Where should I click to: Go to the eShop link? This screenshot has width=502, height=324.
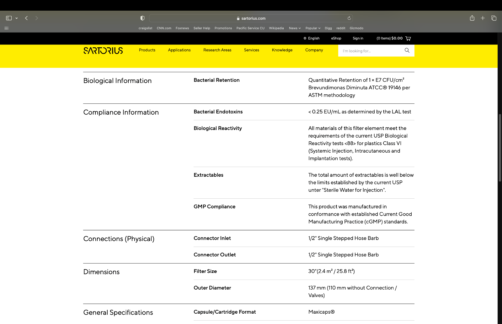click(336, 38)
